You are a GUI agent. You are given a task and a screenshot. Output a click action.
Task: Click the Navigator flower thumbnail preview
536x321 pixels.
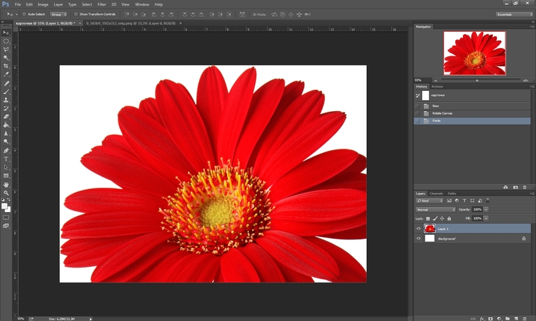coord(474,54)
